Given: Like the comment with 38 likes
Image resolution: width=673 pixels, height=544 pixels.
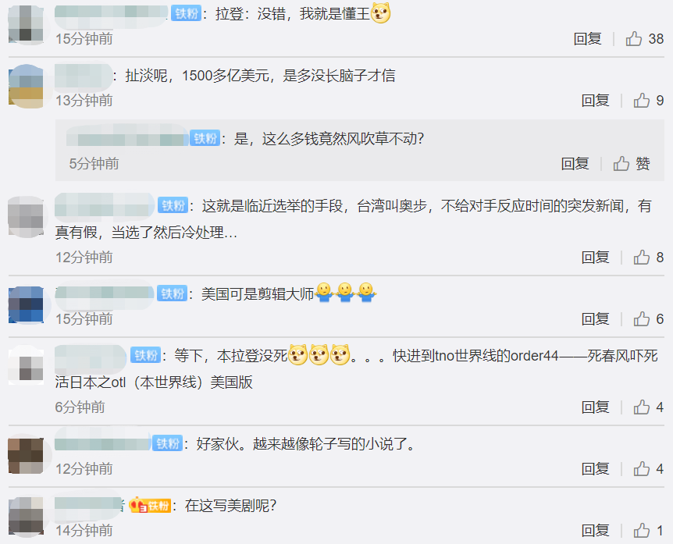Looking at the screenshot, I should 633,38.
